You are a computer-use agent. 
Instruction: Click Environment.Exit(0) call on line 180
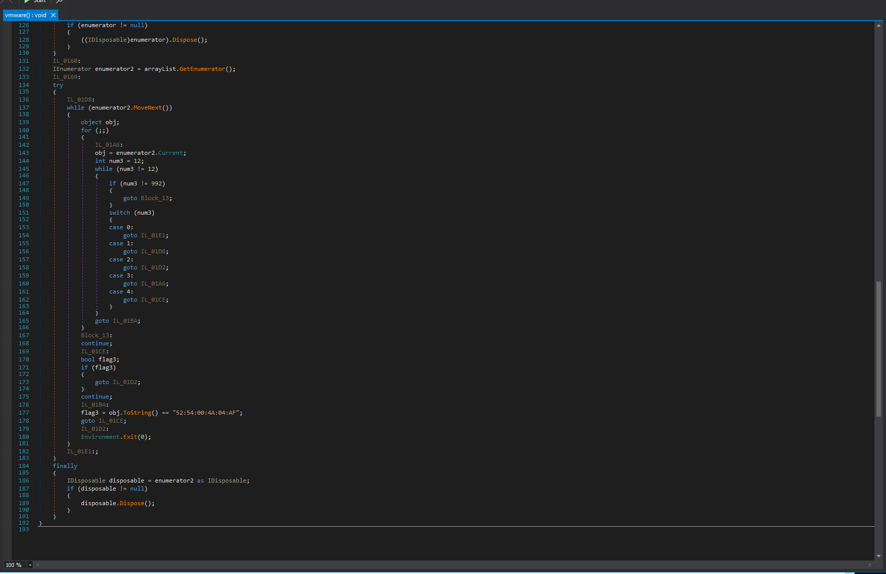coord(114,437)
